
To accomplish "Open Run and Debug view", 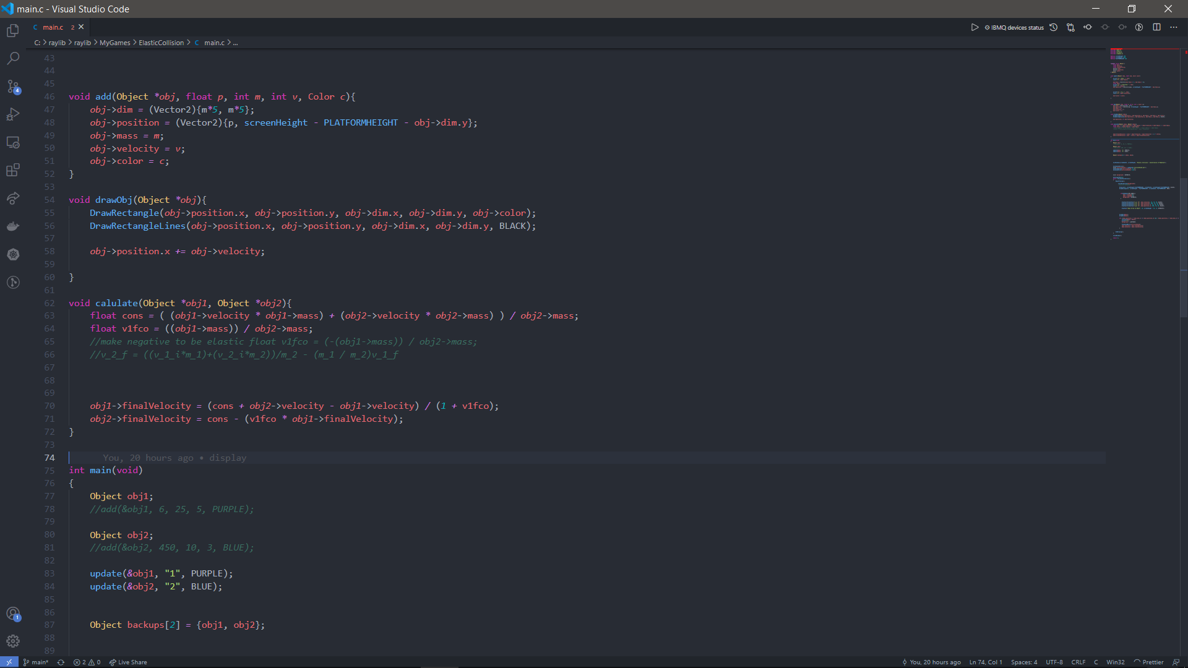I will [13, 114].
